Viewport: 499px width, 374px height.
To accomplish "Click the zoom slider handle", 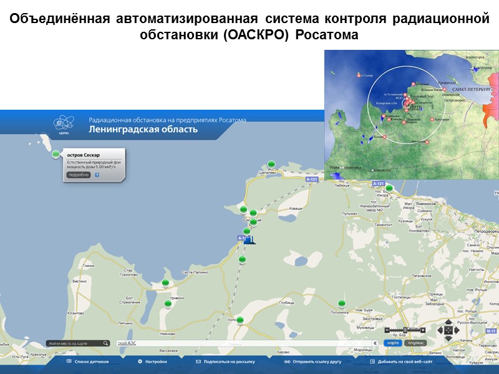I will click(x=405, y=330).
